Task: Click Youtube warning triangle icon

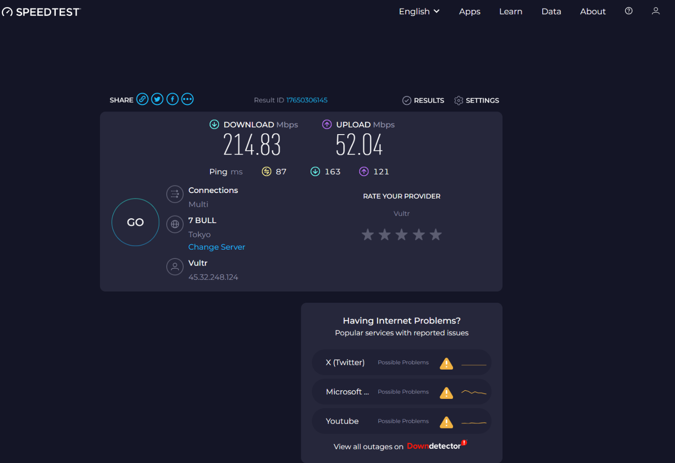Action: click(446, 422)
